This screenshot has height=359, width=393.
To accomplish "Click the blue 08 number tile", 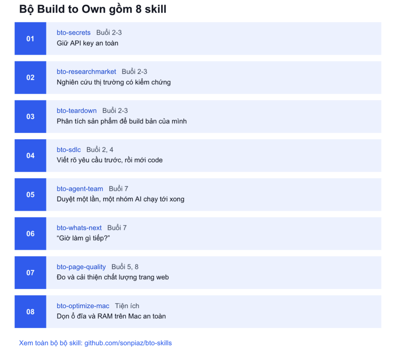I will [30, 312].
